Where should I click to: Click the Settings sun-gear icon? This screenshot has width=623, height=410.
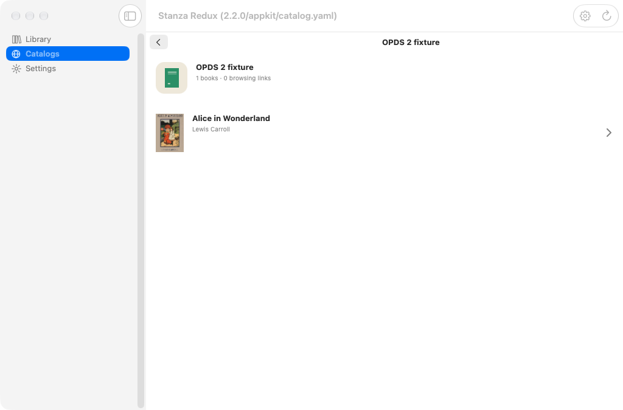(16, 68)
